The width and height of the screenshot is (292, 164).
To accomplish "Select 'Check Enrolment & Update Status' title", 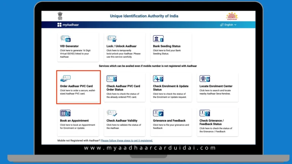I will 171,88.
